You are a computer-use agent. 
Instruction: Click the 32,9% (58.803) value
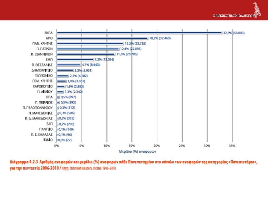point(234,33)
